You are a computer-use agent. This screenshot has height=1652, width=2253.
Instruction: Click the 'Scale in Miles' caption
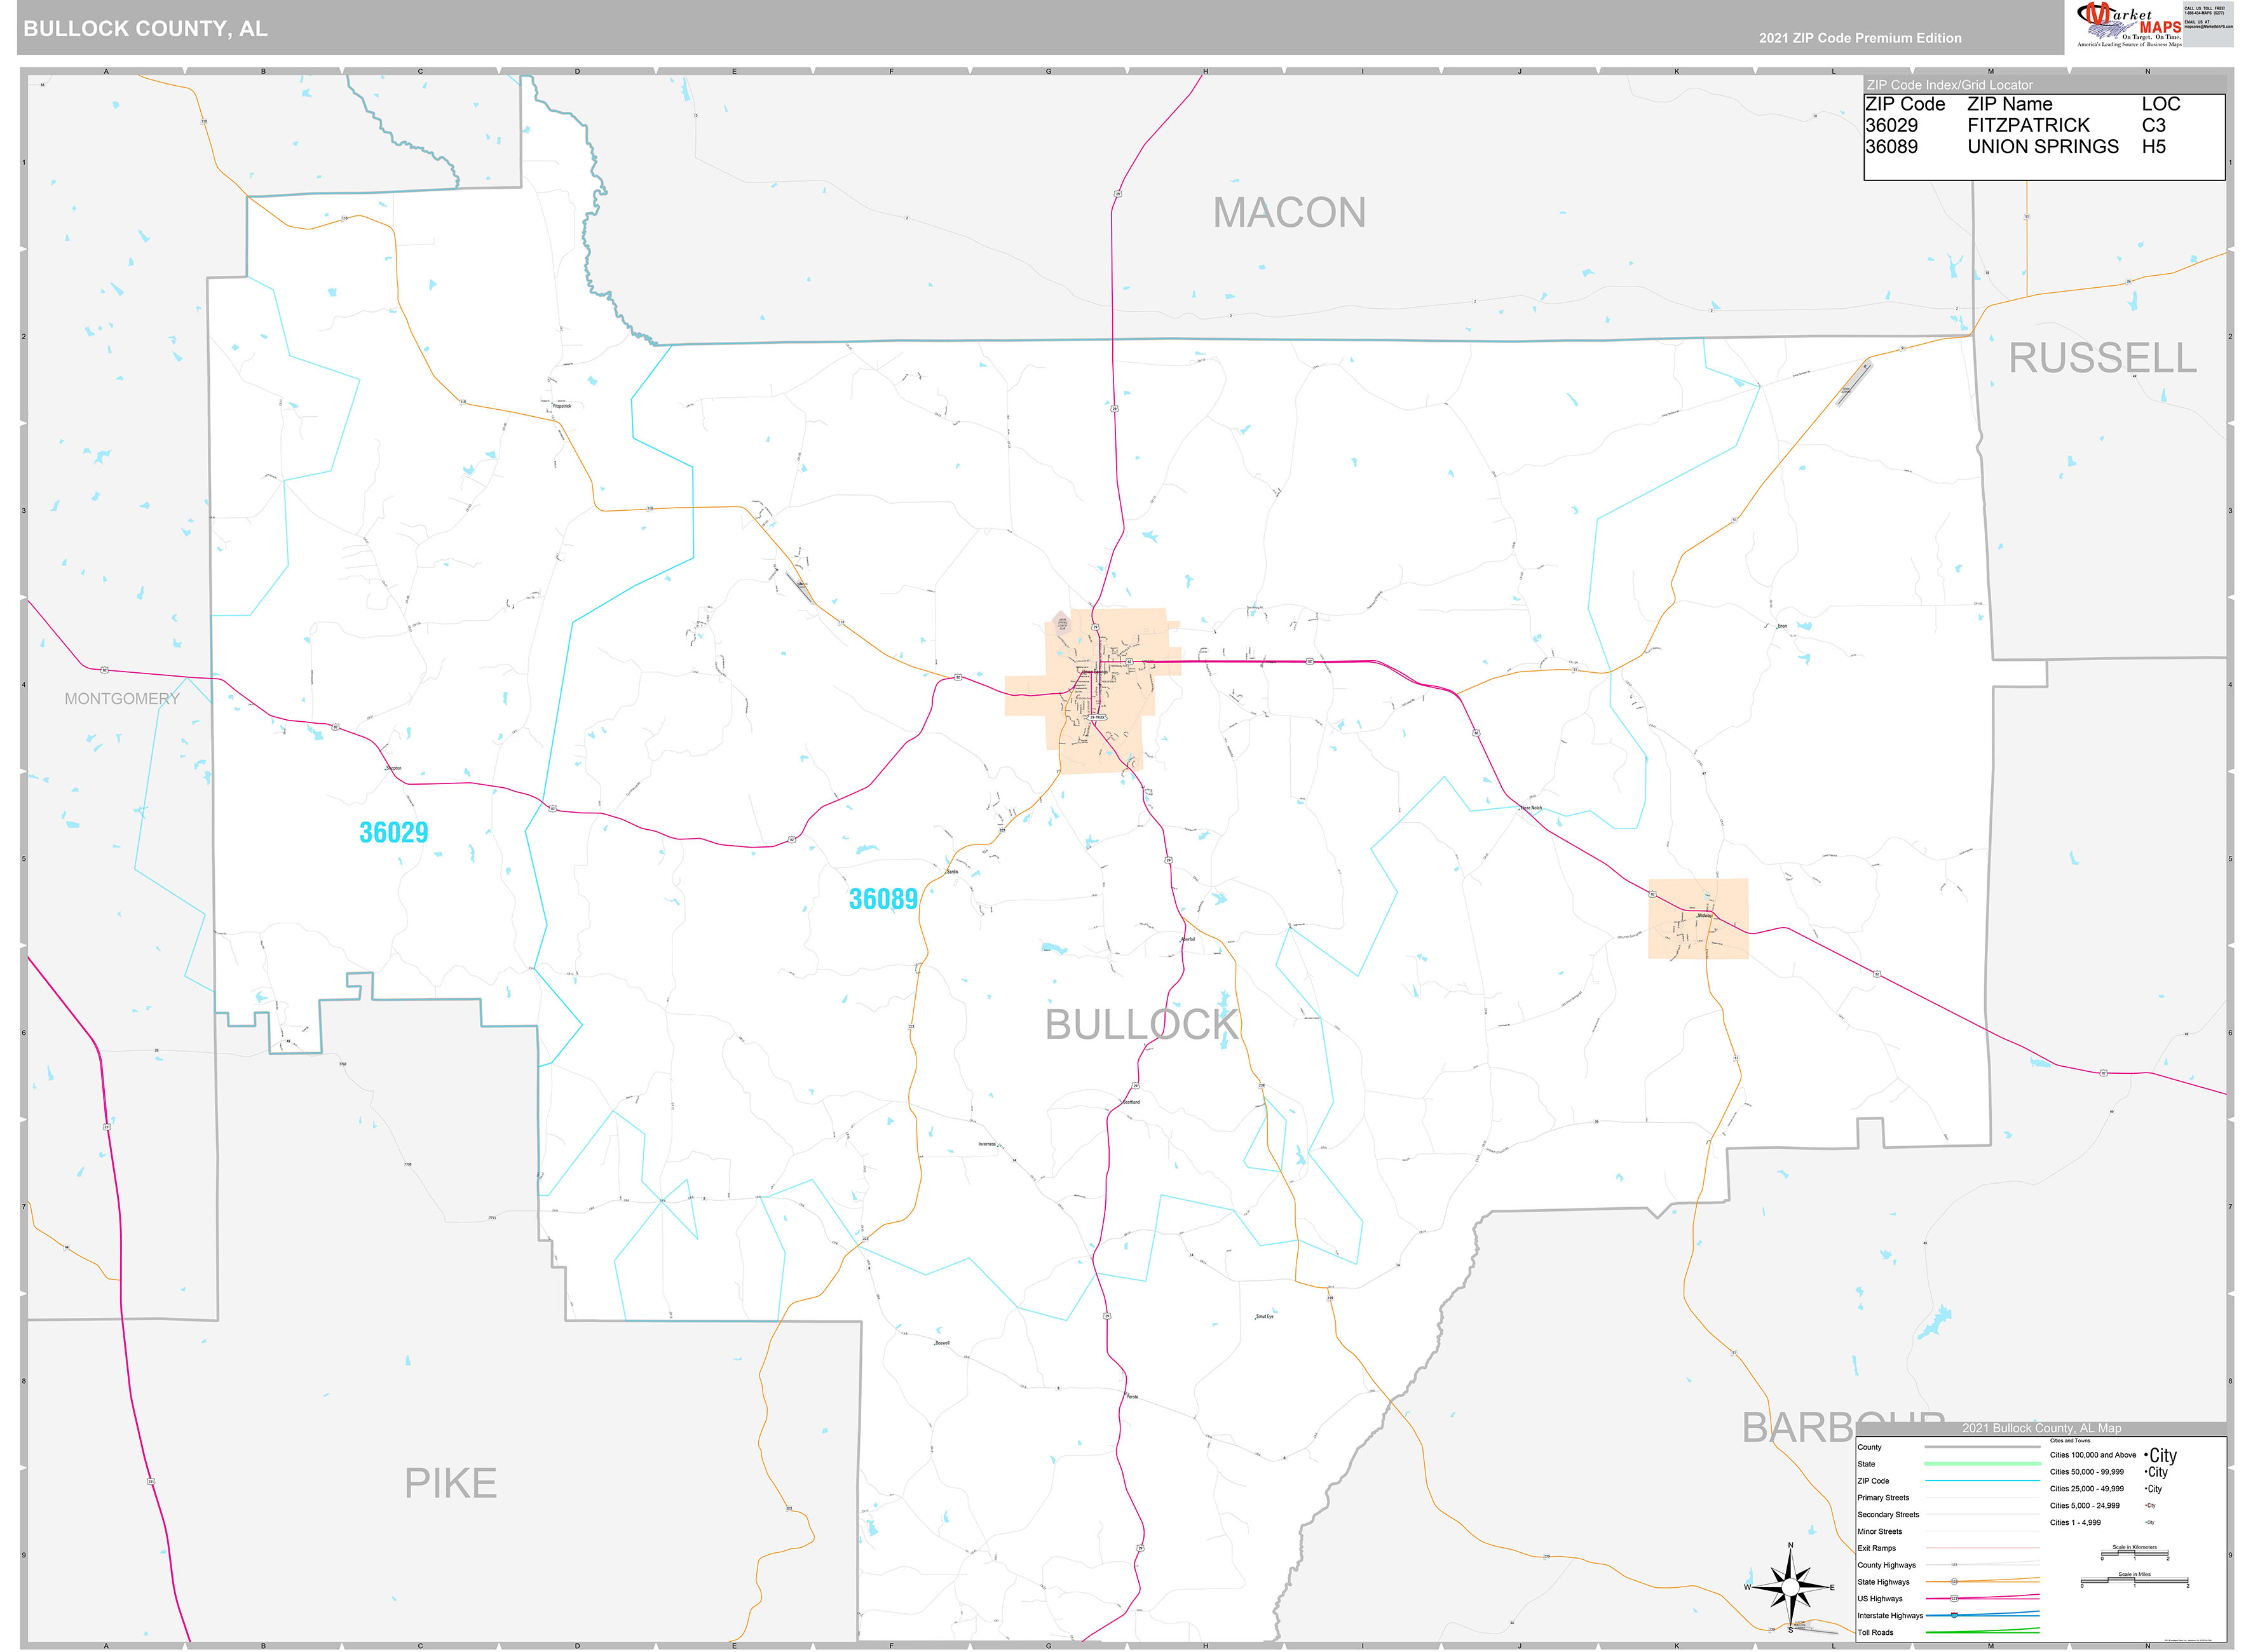2134,1575
